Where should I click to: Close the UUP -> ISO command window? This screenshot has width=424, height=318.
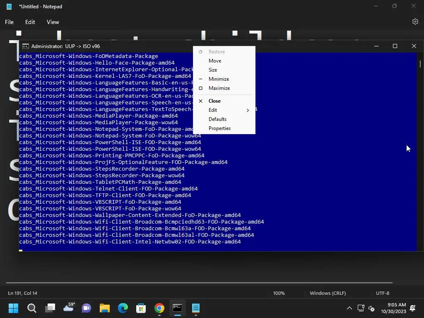414,46
